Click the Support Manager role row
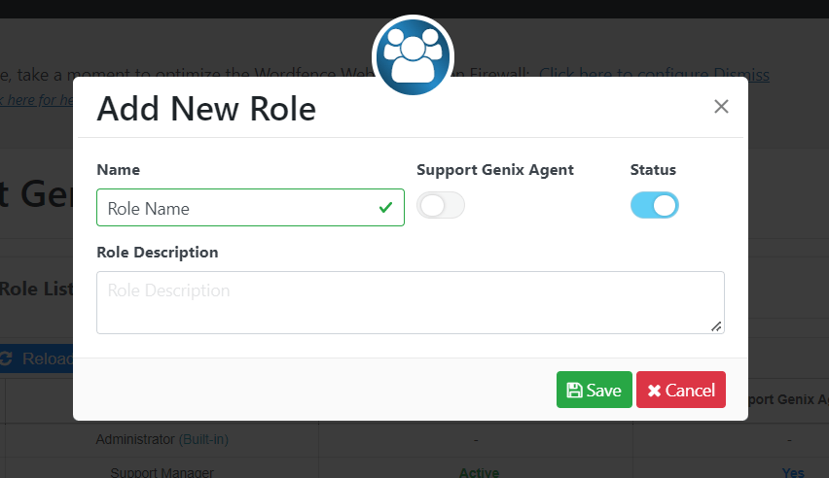Image resolution: width=829 pixels, height=478 pixels. [162, 471]
